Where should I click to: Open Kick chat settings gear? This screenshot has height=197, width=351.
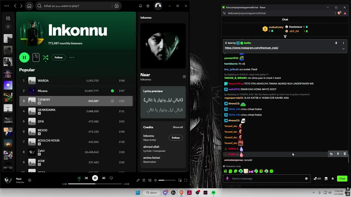point(333,179)
